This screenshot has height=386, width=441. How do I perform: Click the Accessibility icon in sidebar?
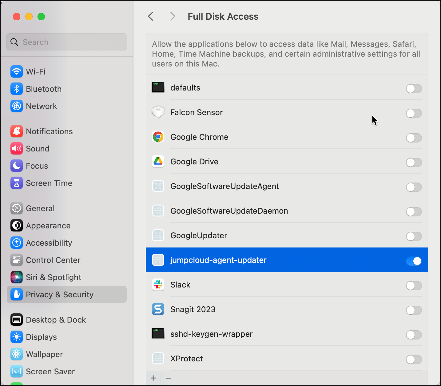17,243
